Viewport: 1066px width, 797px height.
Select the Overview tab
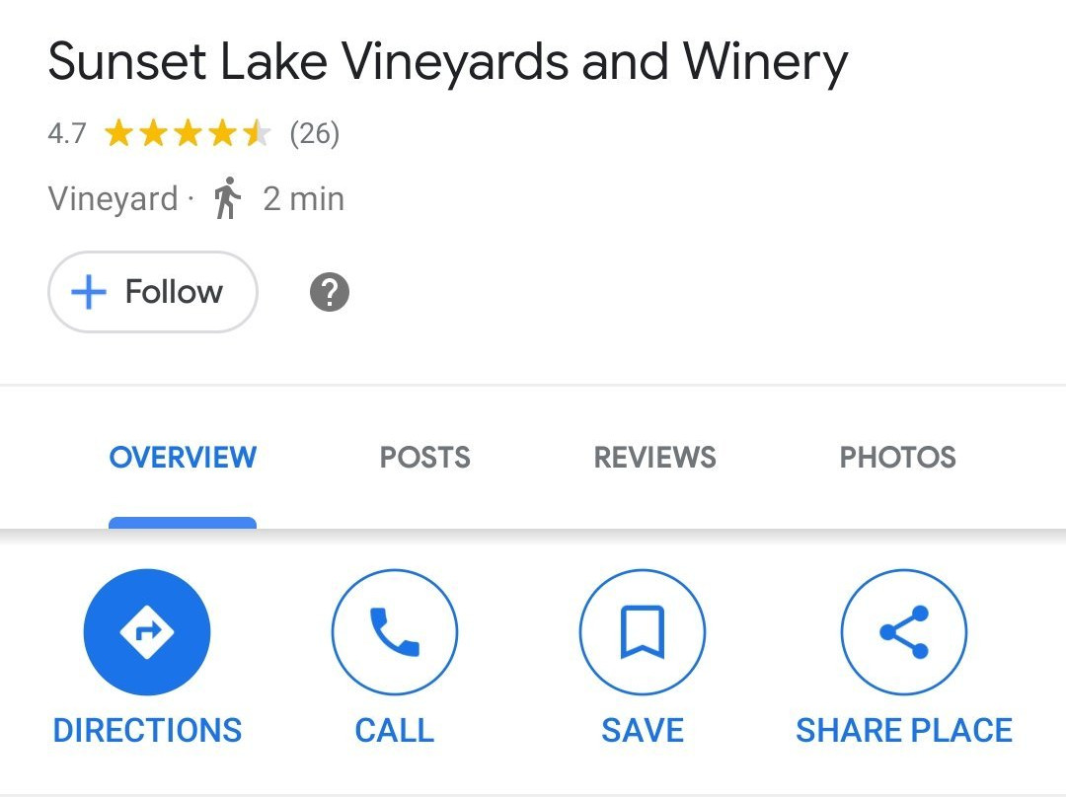tap(182, 457)
